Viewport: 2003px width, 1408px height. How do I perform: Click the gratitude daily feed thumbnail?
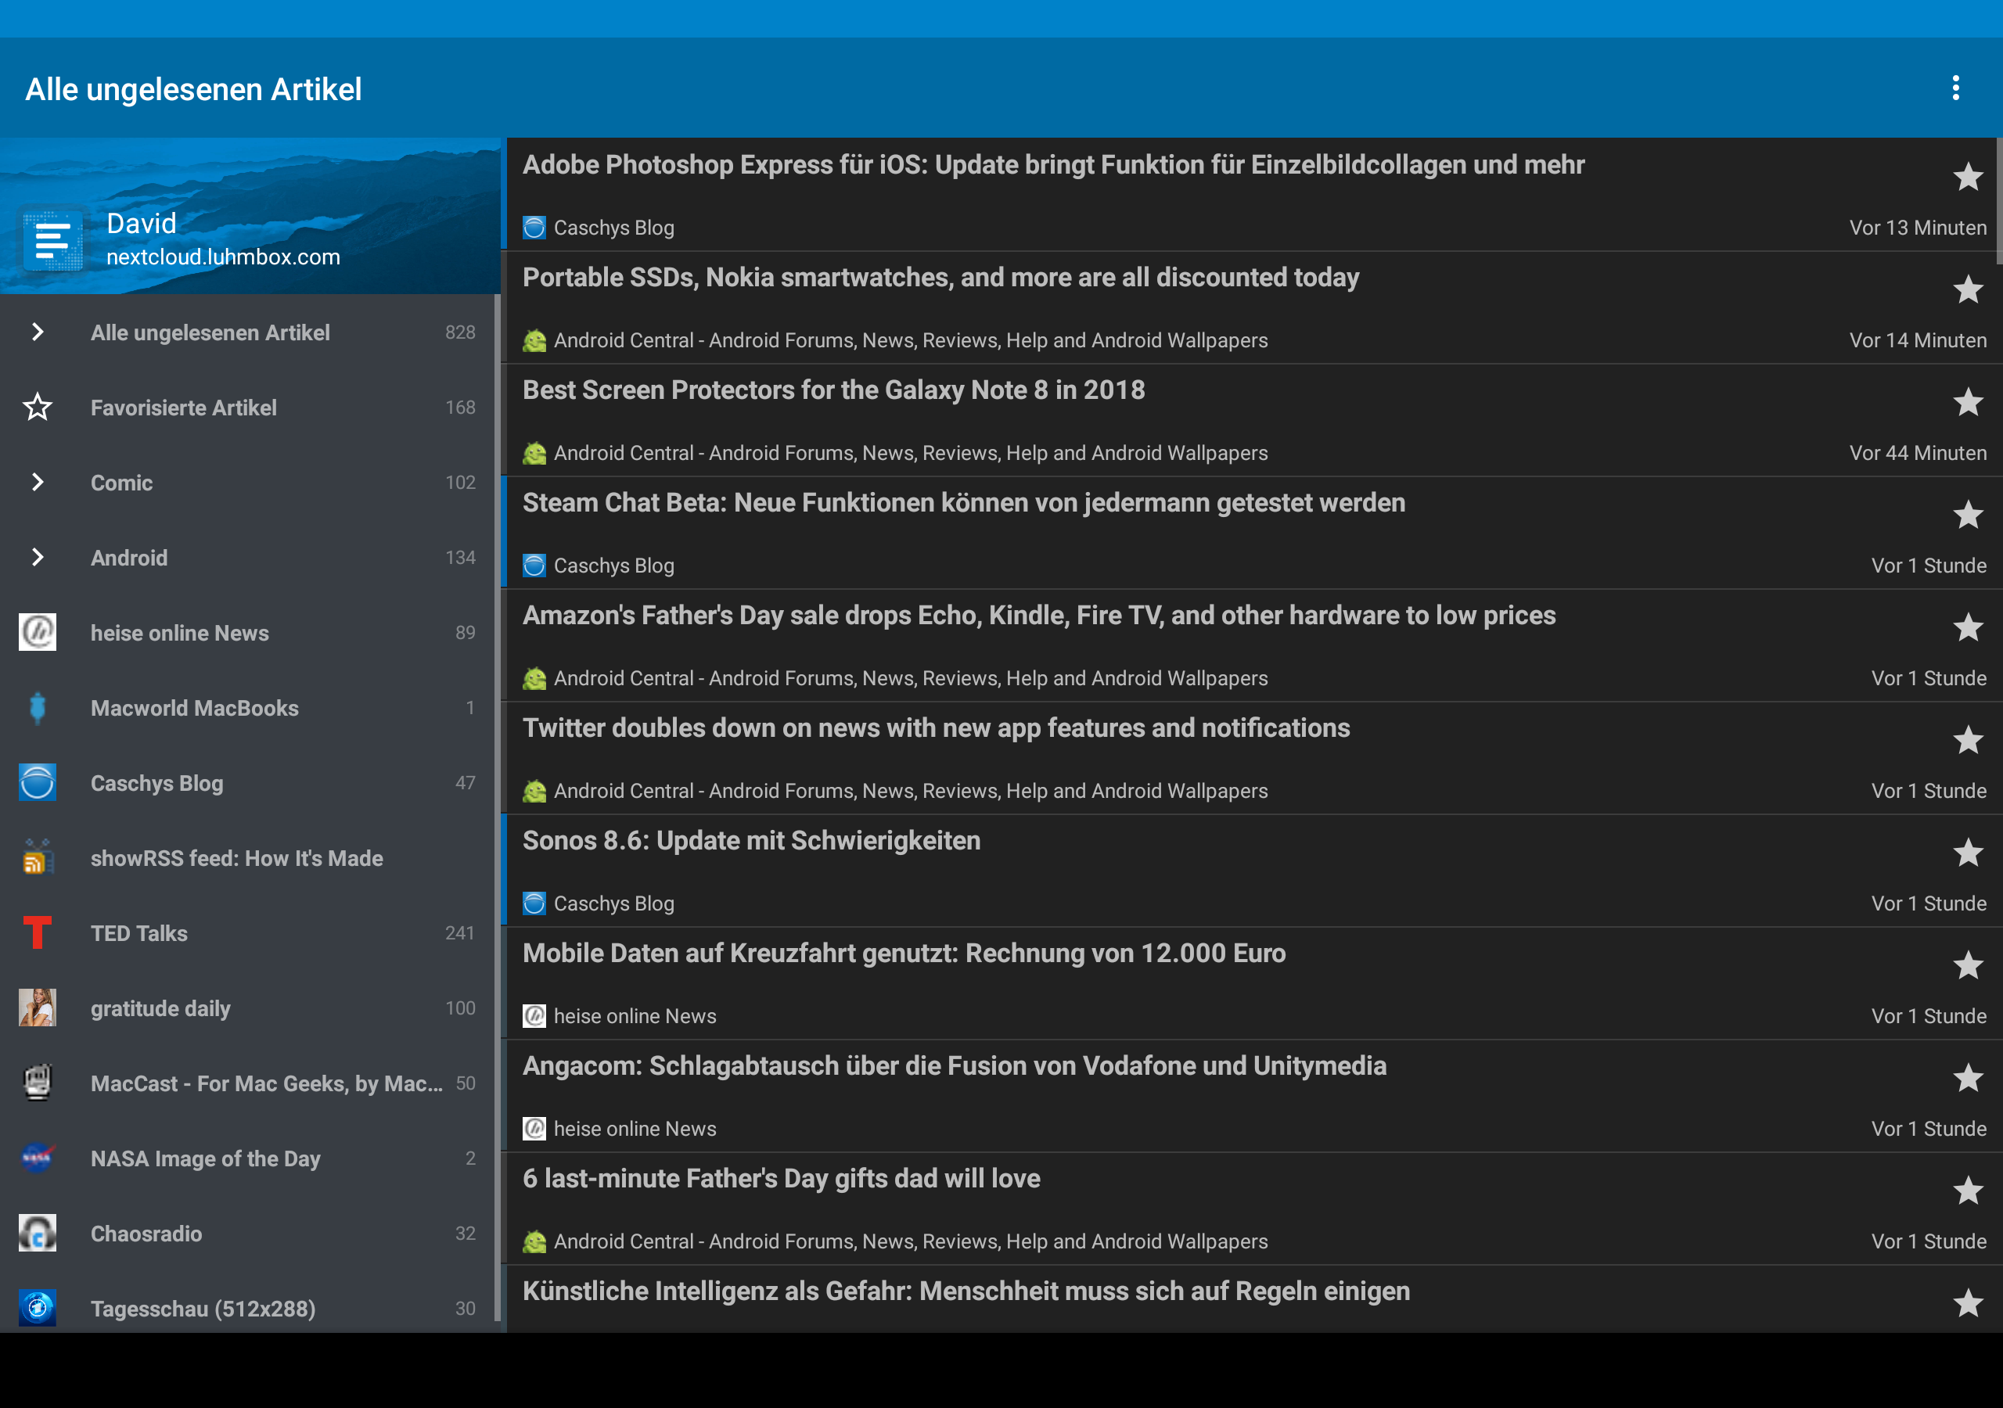click(x=38, y=1008)
